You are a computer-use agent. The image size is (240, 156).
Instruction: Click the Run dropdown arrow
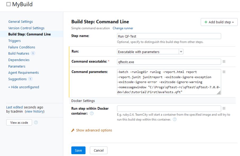pyautogui.click(x=181, y=52)
